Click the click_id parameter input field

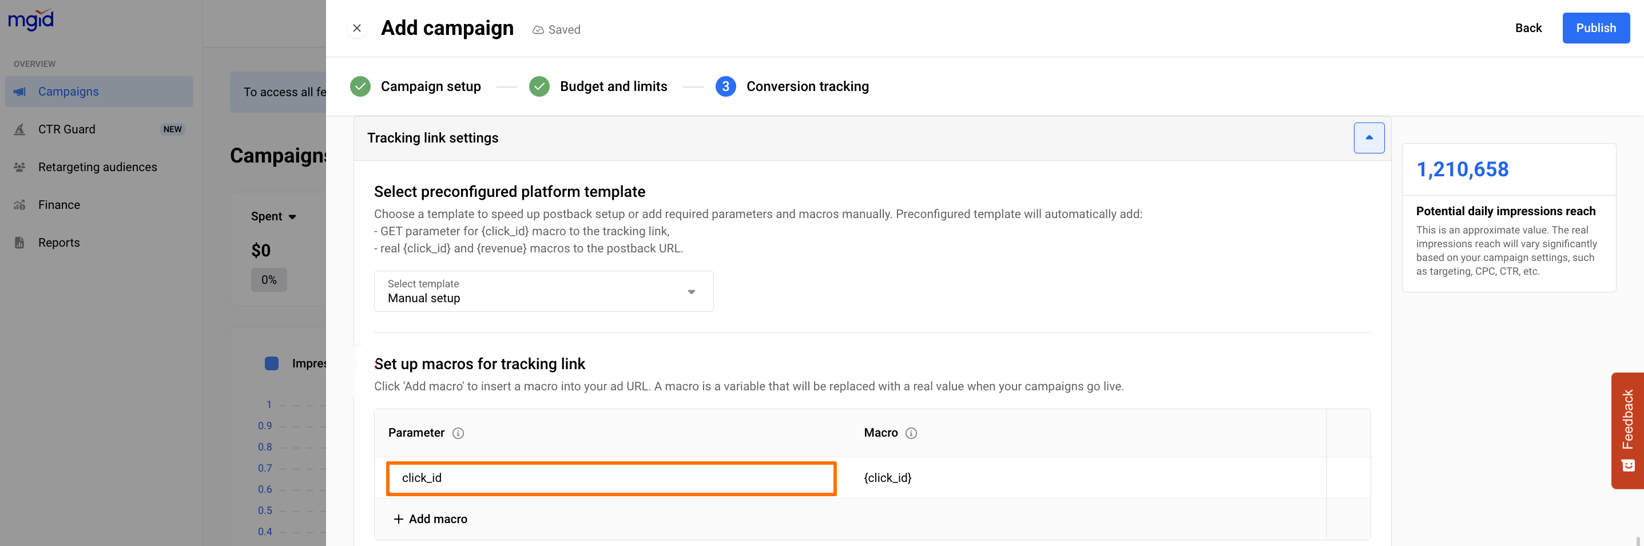coord(611,478)
